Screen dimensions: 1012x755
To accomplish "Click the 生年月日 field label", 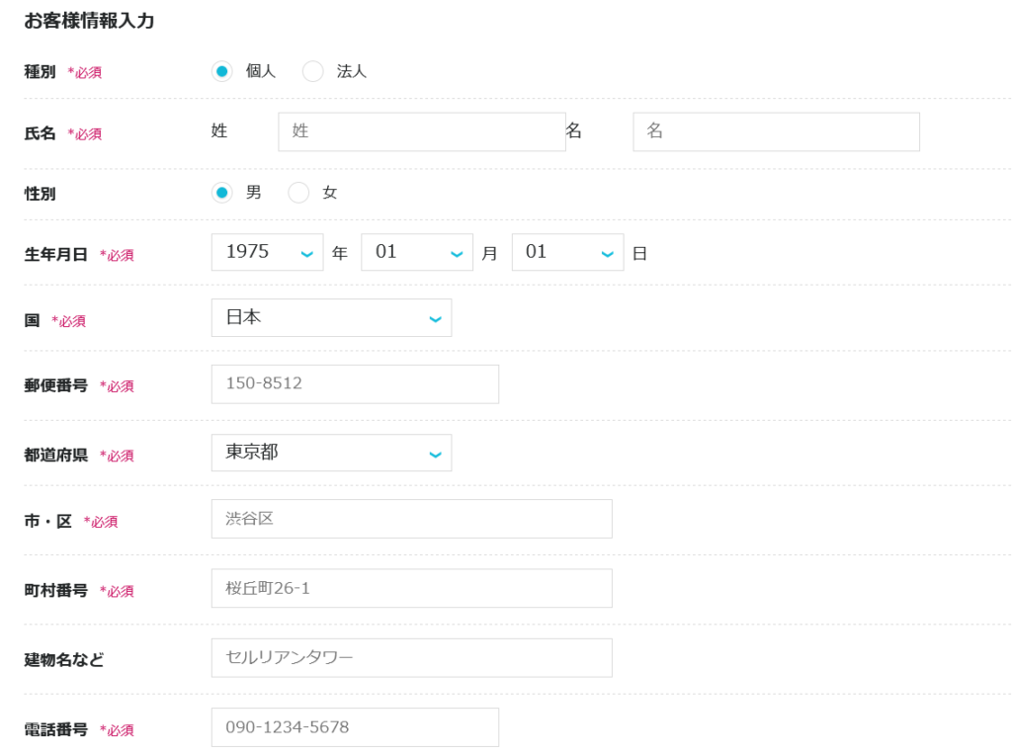I will 56,255.
